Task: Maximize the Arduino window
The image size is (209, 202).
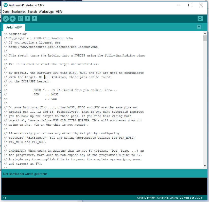Action: pos(190,5)
